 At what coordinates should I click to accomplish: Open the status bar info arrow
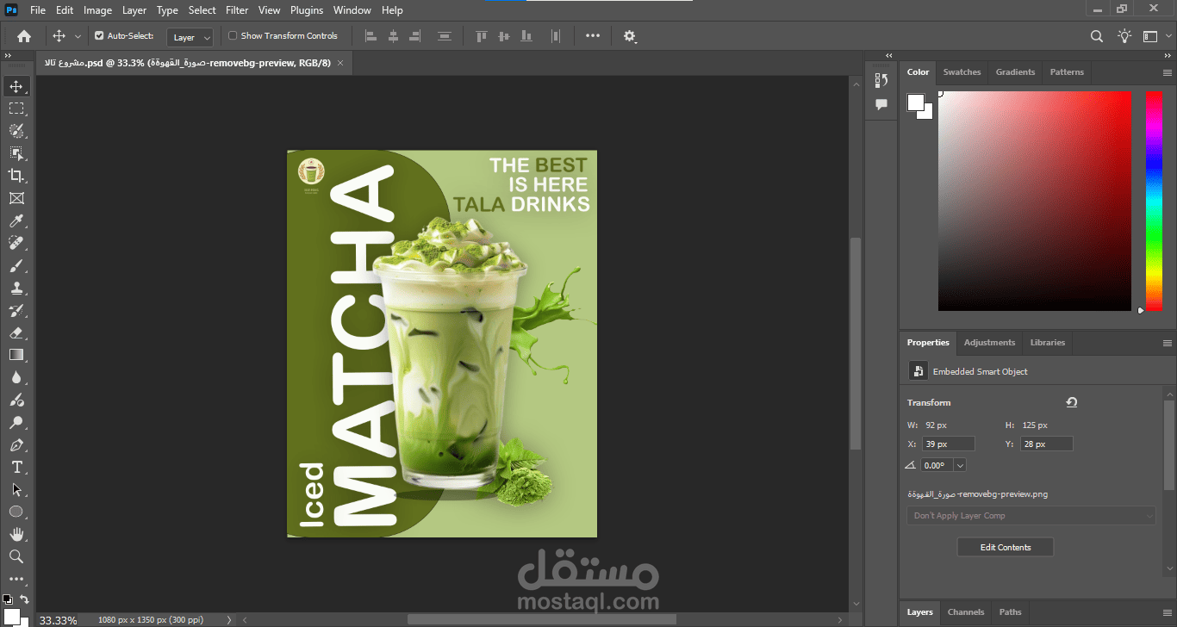coord(228,619)
